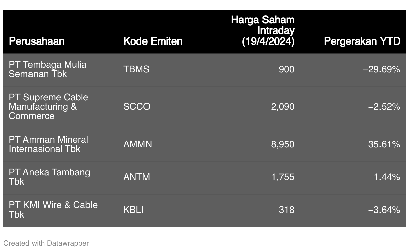The image size is (409, 251).
Task: Select PT Supreme Cable Manufacturing & Commerce
Action: tap(49, 107)
